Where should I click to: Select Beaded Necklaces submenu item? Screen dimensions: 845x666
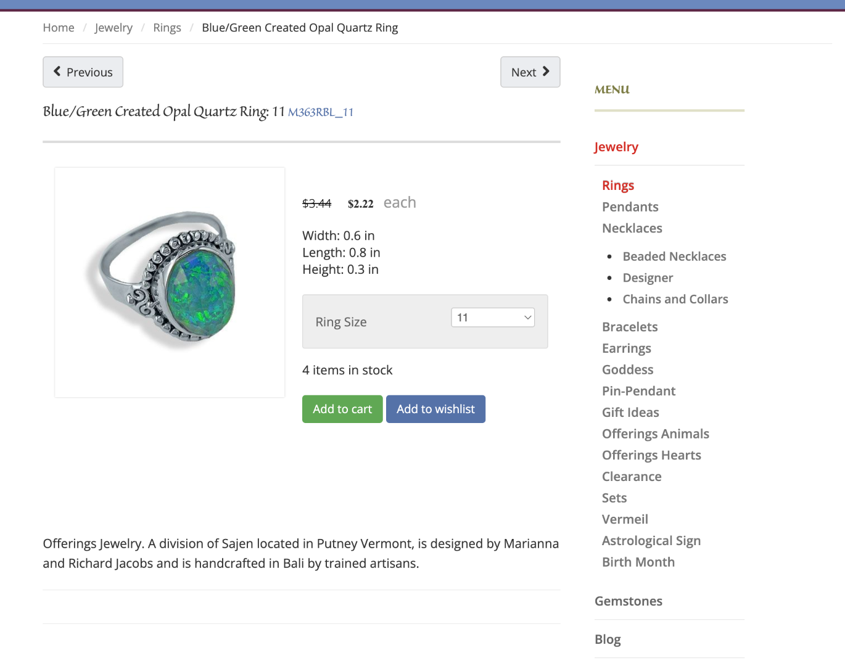click(x=674, y=257)
